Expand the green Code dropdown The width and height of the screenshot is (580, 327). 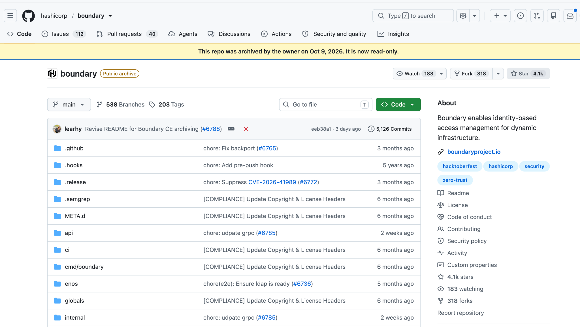398,105
